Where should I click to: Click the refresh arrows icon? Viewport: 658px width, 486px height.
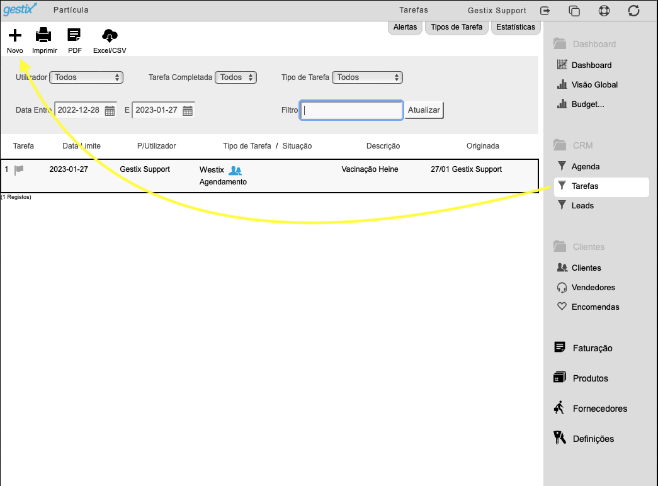(633, 11)
